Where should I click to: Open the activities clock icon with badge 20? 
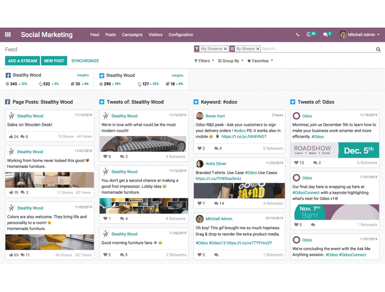[311, 34]
